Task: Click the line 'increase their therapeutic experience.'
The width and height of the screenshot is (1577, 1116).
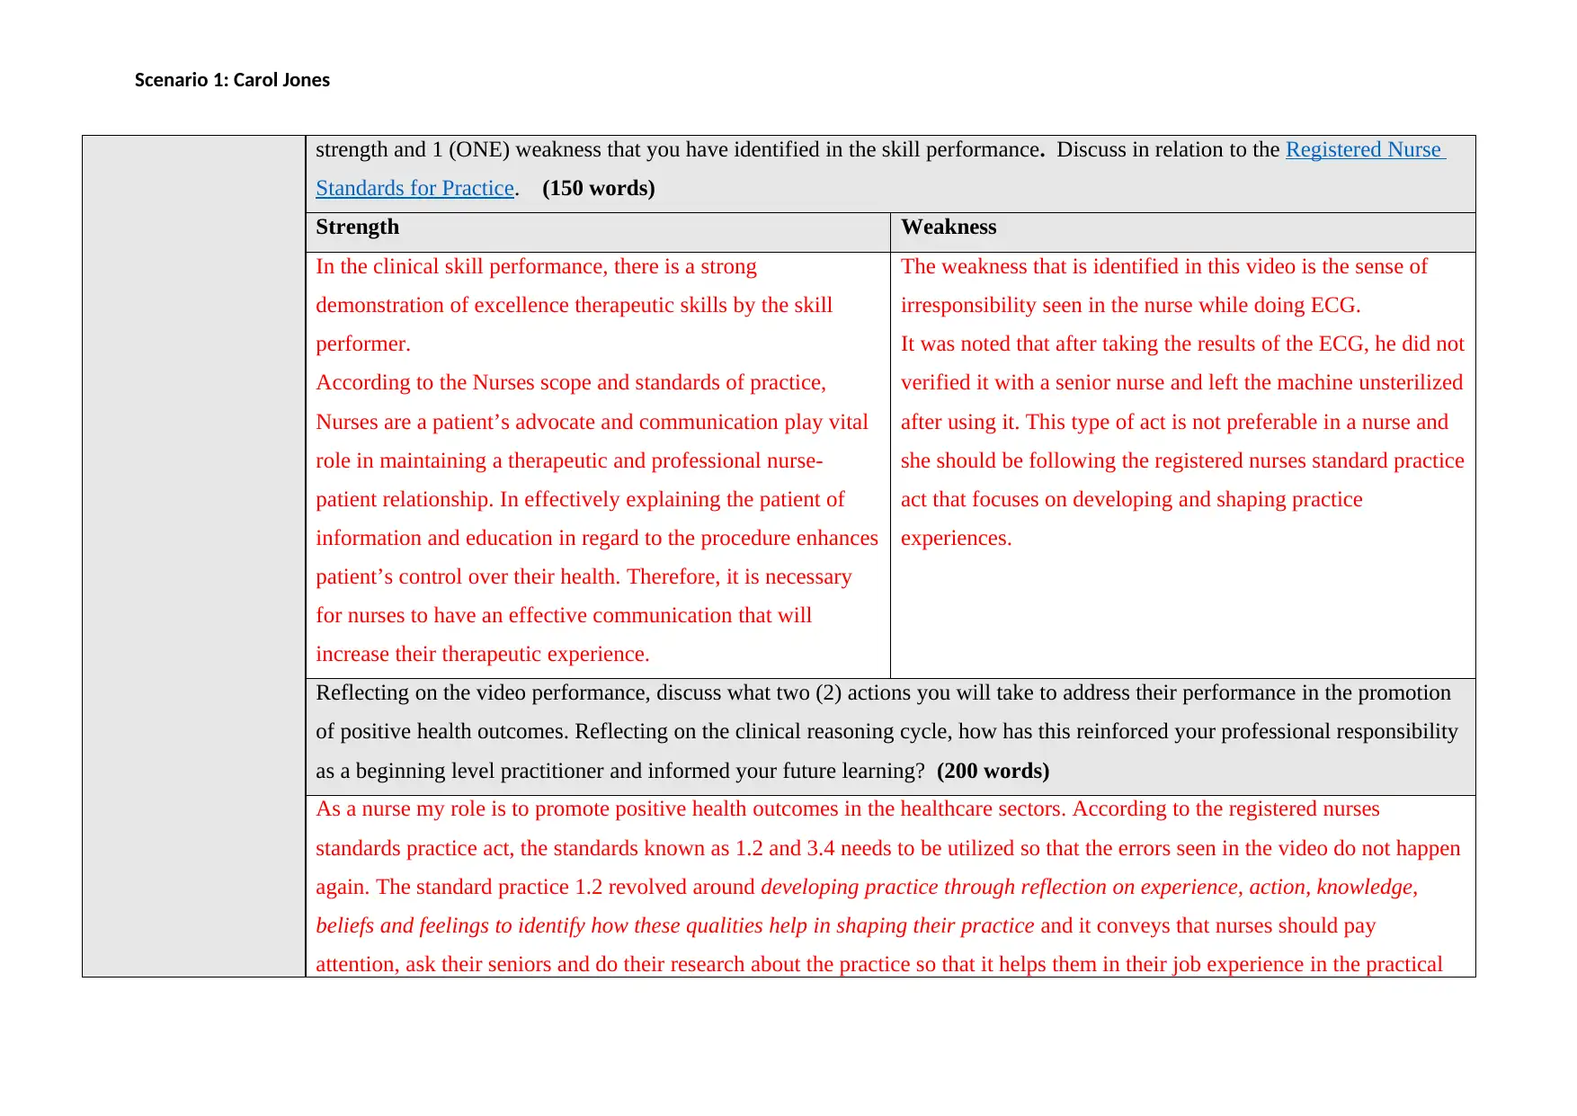Action: (483, 654)
